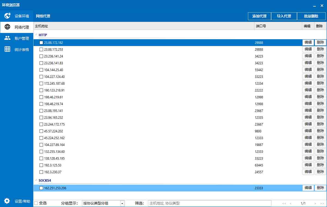
Task: Edit proxy 23.244.172.175
Action: pyautogui.click(x=308, y=124)
